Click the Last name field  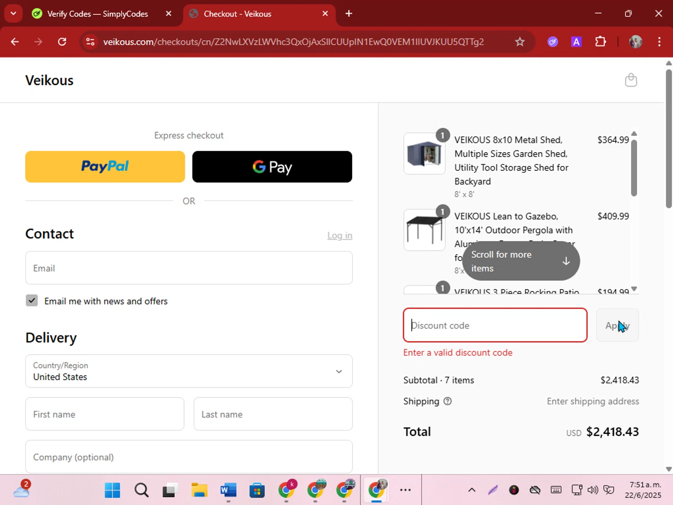click(x=273, y=414)
